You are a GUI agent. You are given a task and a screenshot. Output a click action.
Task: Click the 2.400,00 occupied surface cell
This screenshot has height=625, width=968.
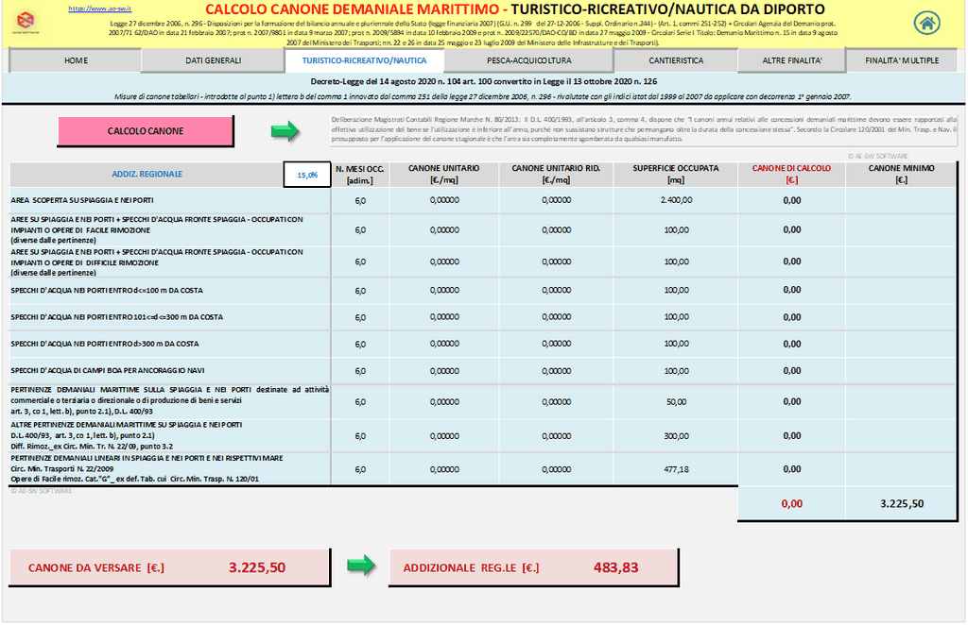676,200
